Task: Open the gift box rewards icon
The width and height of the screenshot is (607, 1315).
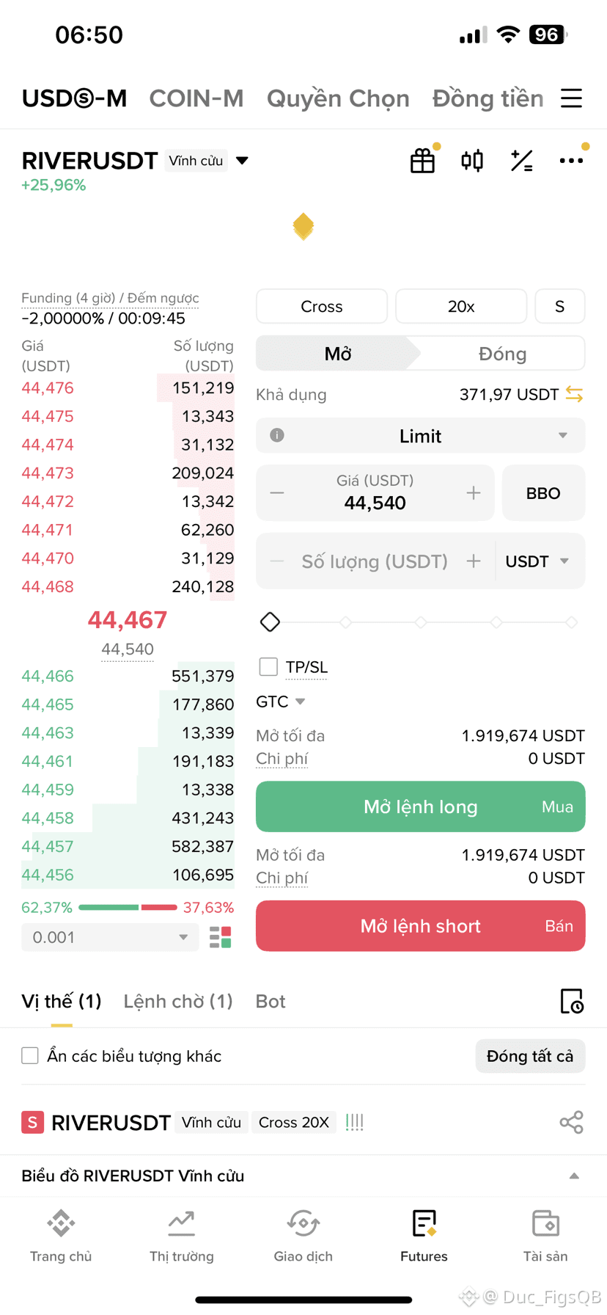Action: tap(422, 161)
